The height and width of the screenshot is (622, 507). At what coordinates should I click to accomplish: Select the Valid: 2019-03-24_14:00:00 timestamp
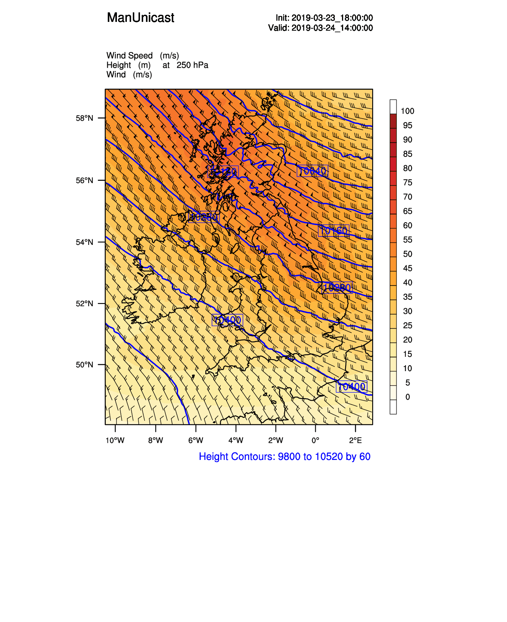[x=321, y=28]
